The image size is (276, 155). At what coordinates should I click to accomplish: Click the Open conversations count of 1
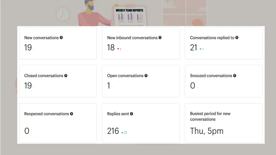pos(109,86)
